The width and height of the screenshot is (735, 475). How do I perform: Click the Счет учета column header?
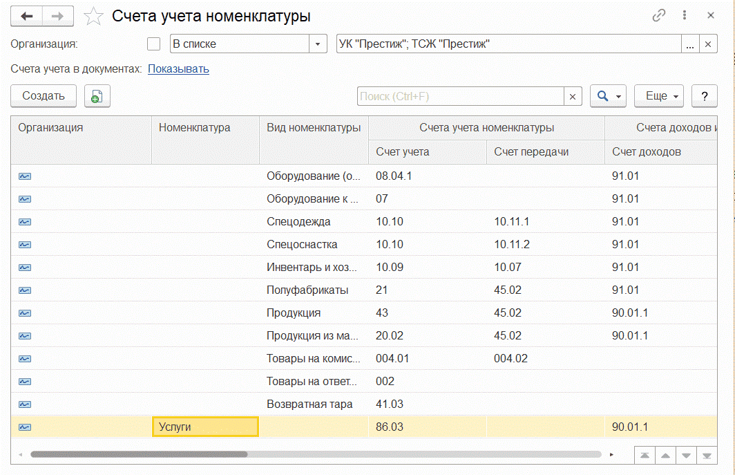(x=403, y=151)
